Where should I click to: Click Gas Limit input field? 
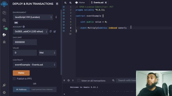click(25, 42)
